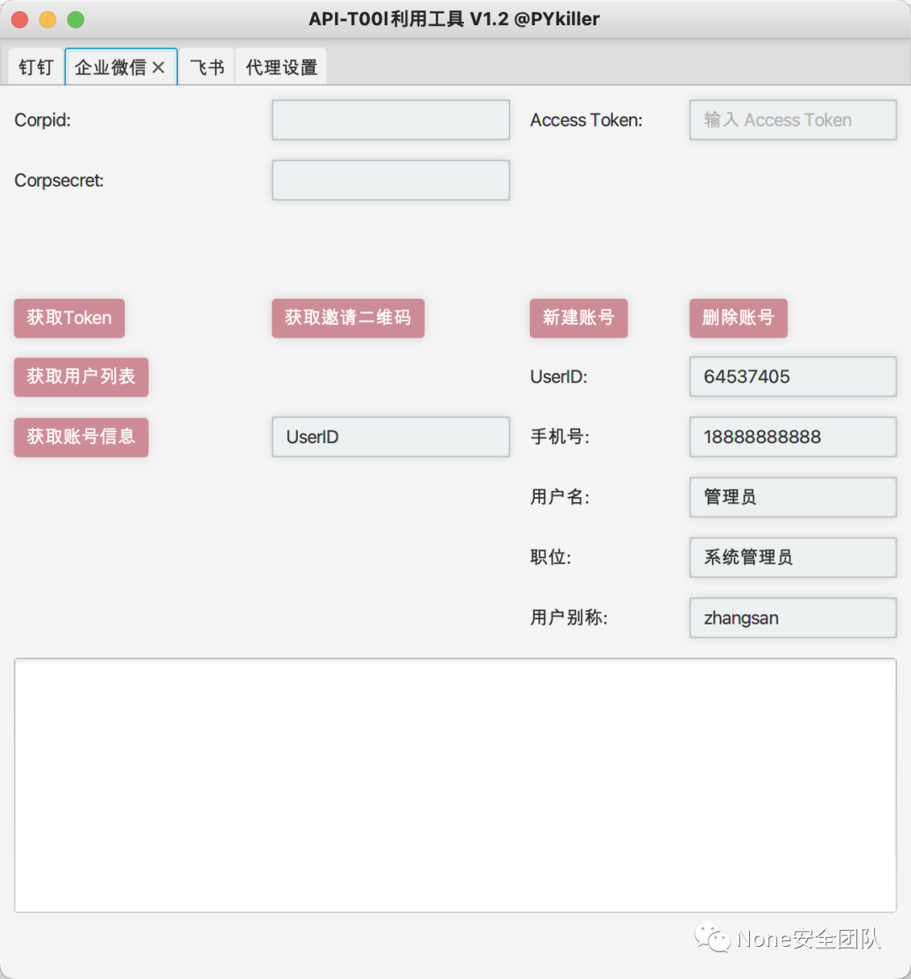Image resolution: width=911 pixels, height=979 pixels.
Task: Click the 手机号 field with 18888888888
Action: (x=793, y=437)
